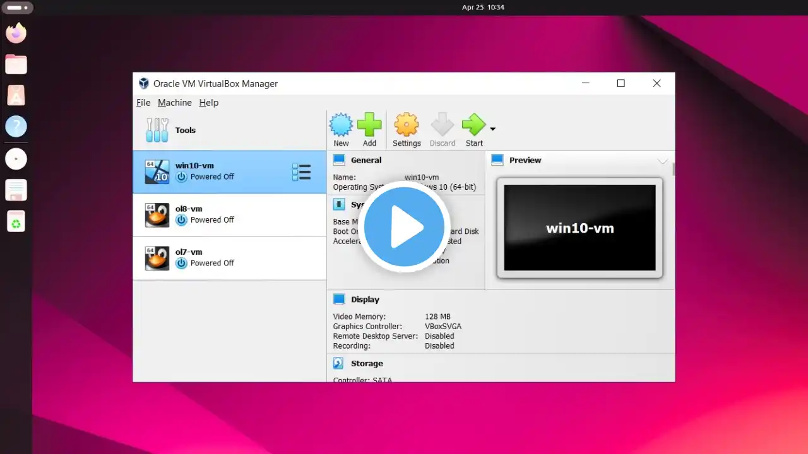
Task: Click the '128 MB' video memory value
Action: click(x=438, y=317)
